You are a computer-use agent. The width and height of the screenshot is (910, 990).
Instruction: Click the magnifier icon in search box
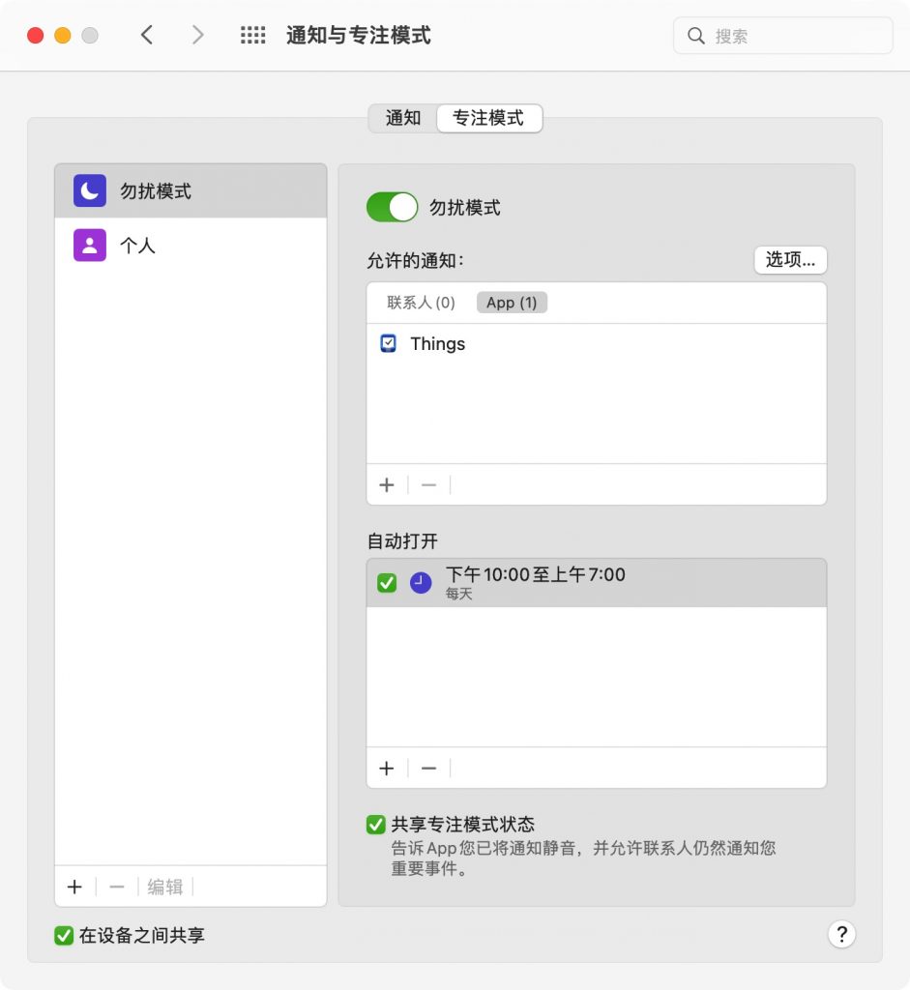696,36
